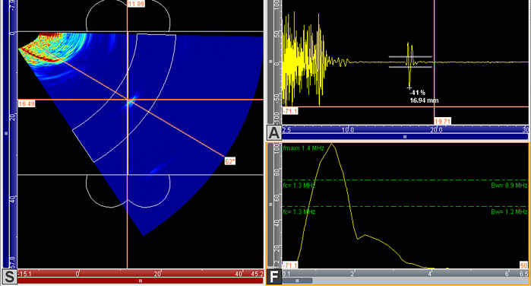Click the -41 % gate reading
This screenshot has height=286, width=531.
click(x=417, y=93)
